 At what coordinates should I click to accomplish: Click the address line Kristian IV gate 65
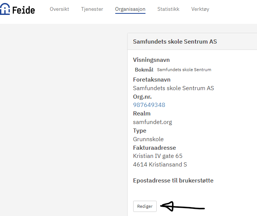point(158,156)
